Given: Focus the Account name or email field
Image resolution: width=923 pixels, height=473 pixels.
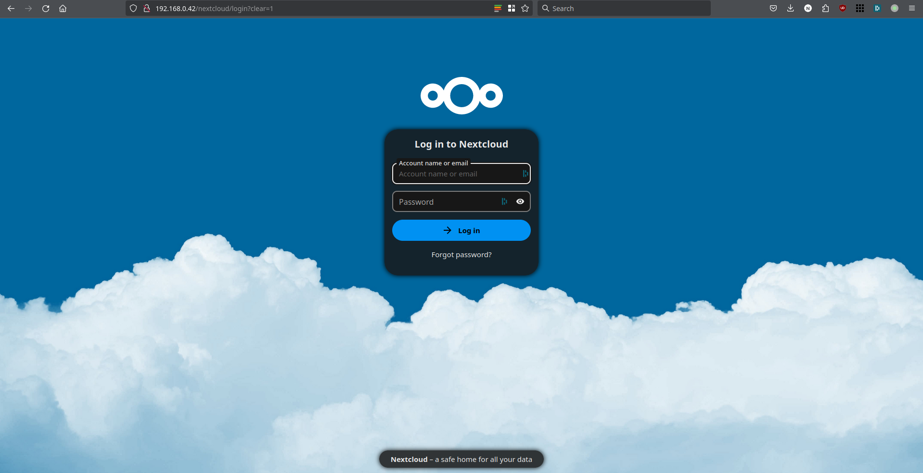Looking at the screenshot, I should point(461,174).
